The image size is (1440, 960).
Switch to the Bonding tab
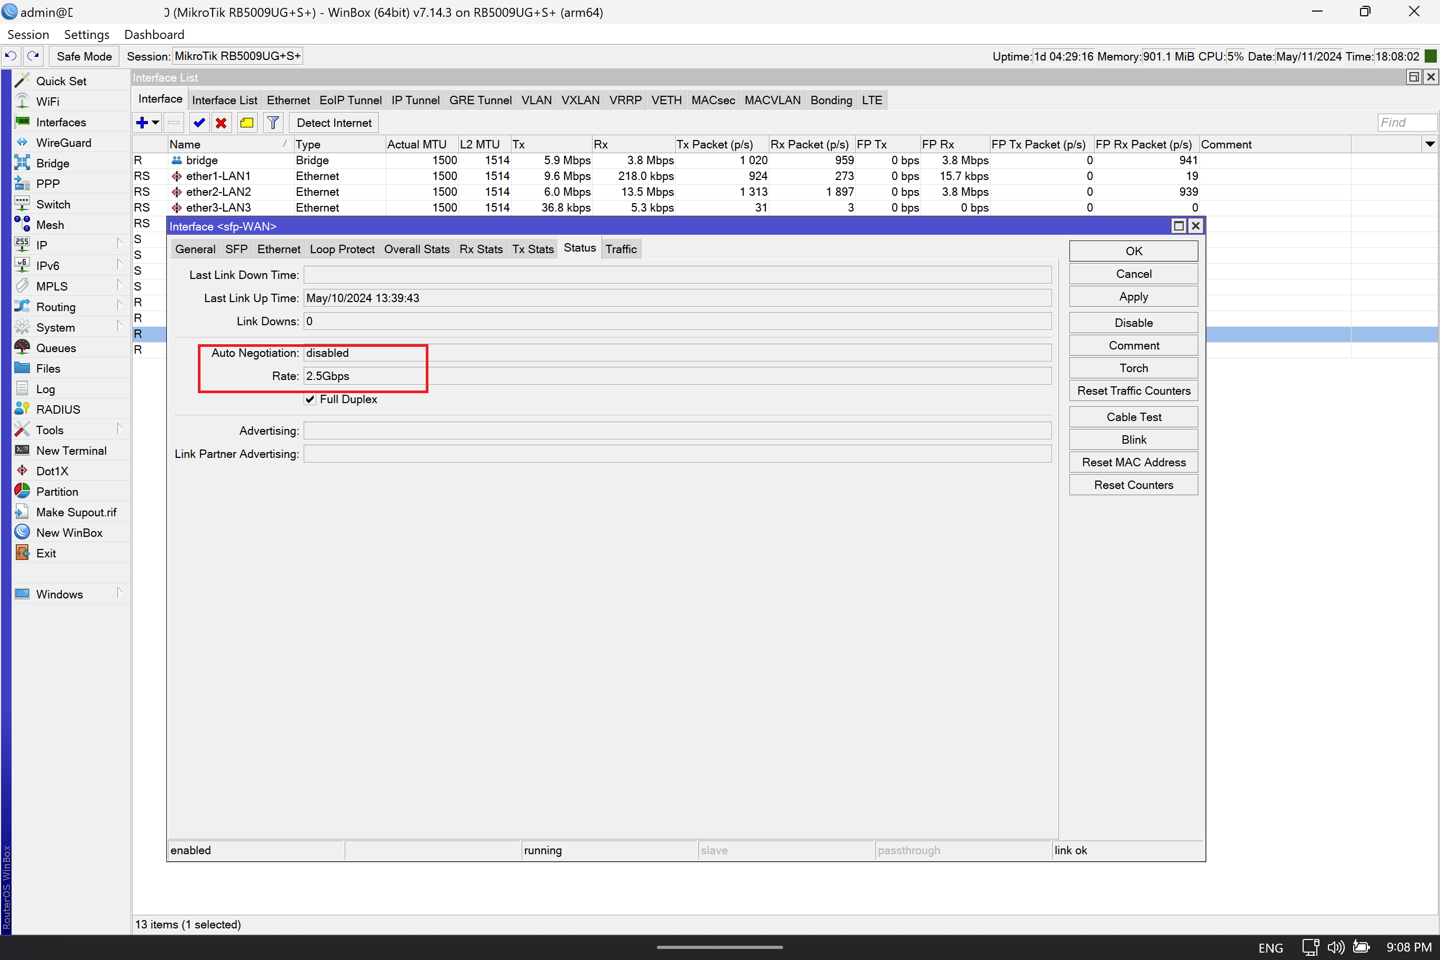pos(831,101)
